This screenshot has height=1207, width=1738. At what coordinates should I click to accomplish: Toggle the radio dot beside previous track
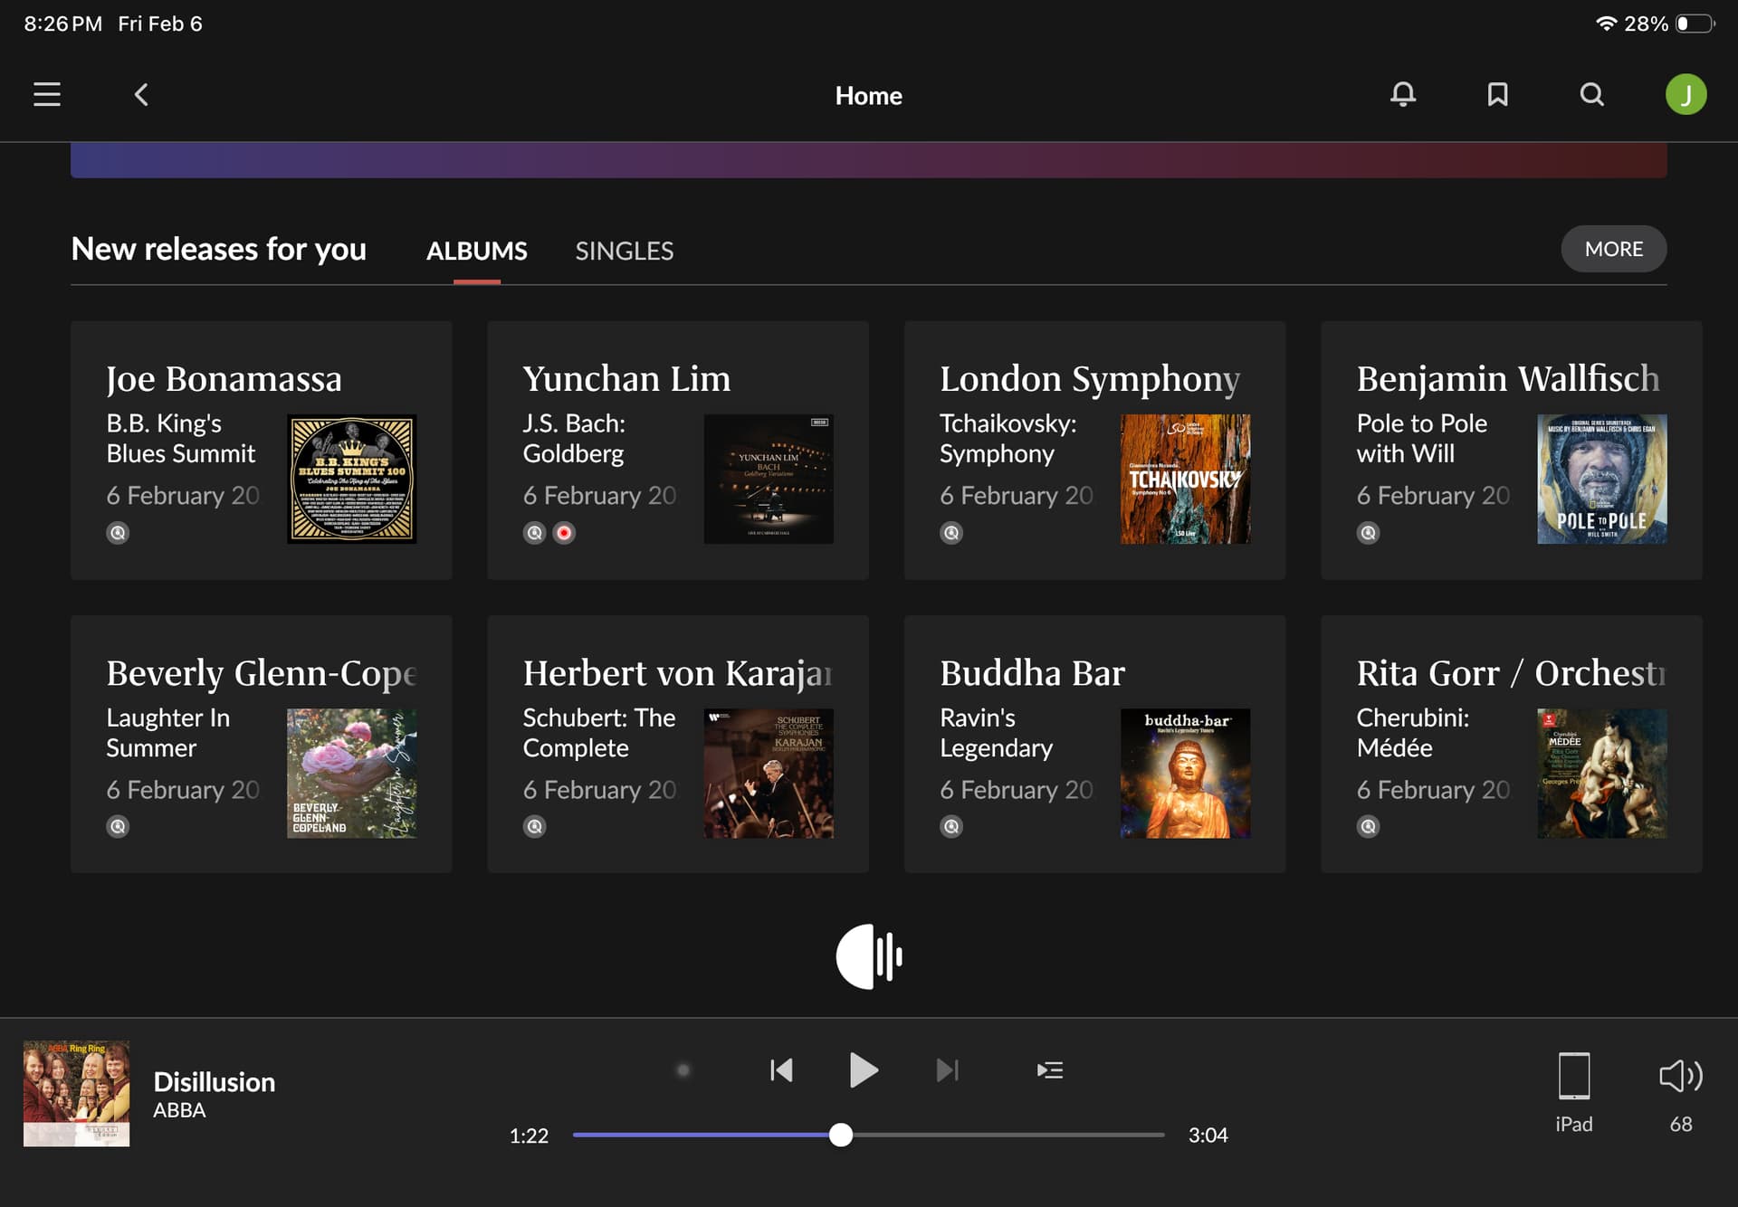(683, 1070)
